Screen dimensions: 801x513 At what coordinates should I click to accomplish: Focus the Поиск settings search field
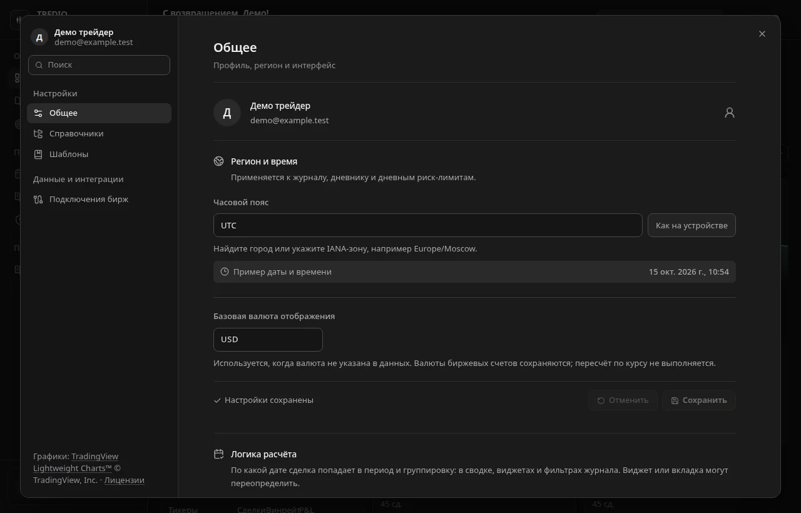coord(99,65)
